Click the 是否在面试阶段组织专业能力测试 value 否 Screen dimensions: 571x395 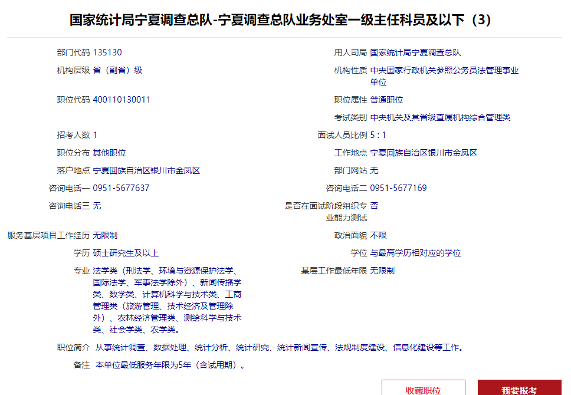tap(374, 206)
